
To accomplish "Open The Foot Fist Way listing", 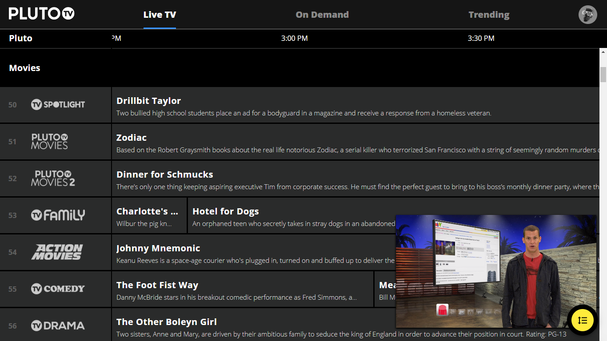I will 243,289.
